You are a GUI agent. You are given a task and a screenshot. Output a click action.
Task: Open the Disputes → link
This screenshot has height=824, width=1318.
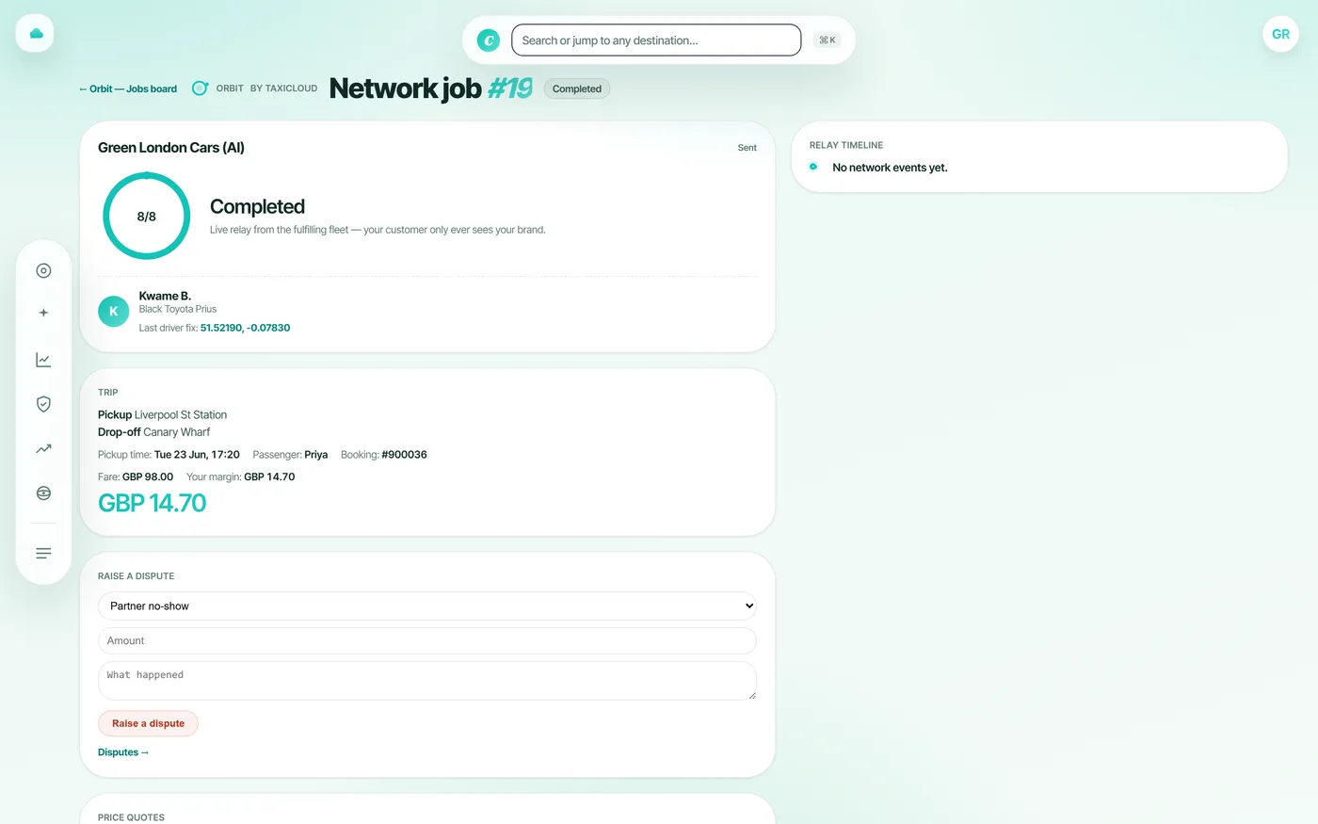[123, 752]
